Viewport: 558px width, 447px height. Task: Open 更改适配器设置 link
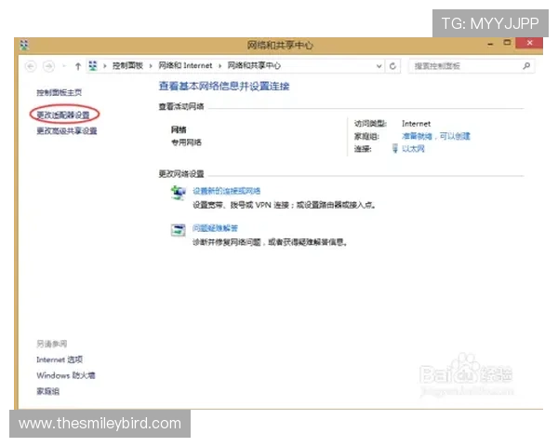(x=63, y=115)
